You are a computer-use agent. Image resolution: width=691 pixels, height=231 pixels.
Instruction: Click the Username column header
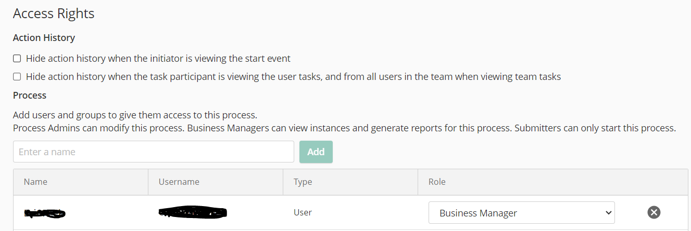(x=179, y=182)
